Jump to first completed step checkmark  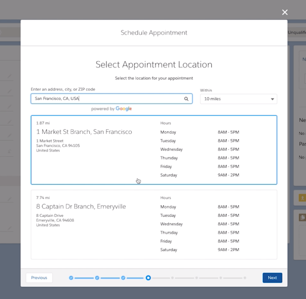point(71,278)
